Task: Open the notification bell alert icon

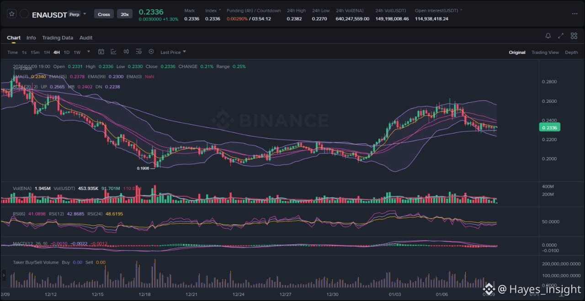Action: (548, 36)
